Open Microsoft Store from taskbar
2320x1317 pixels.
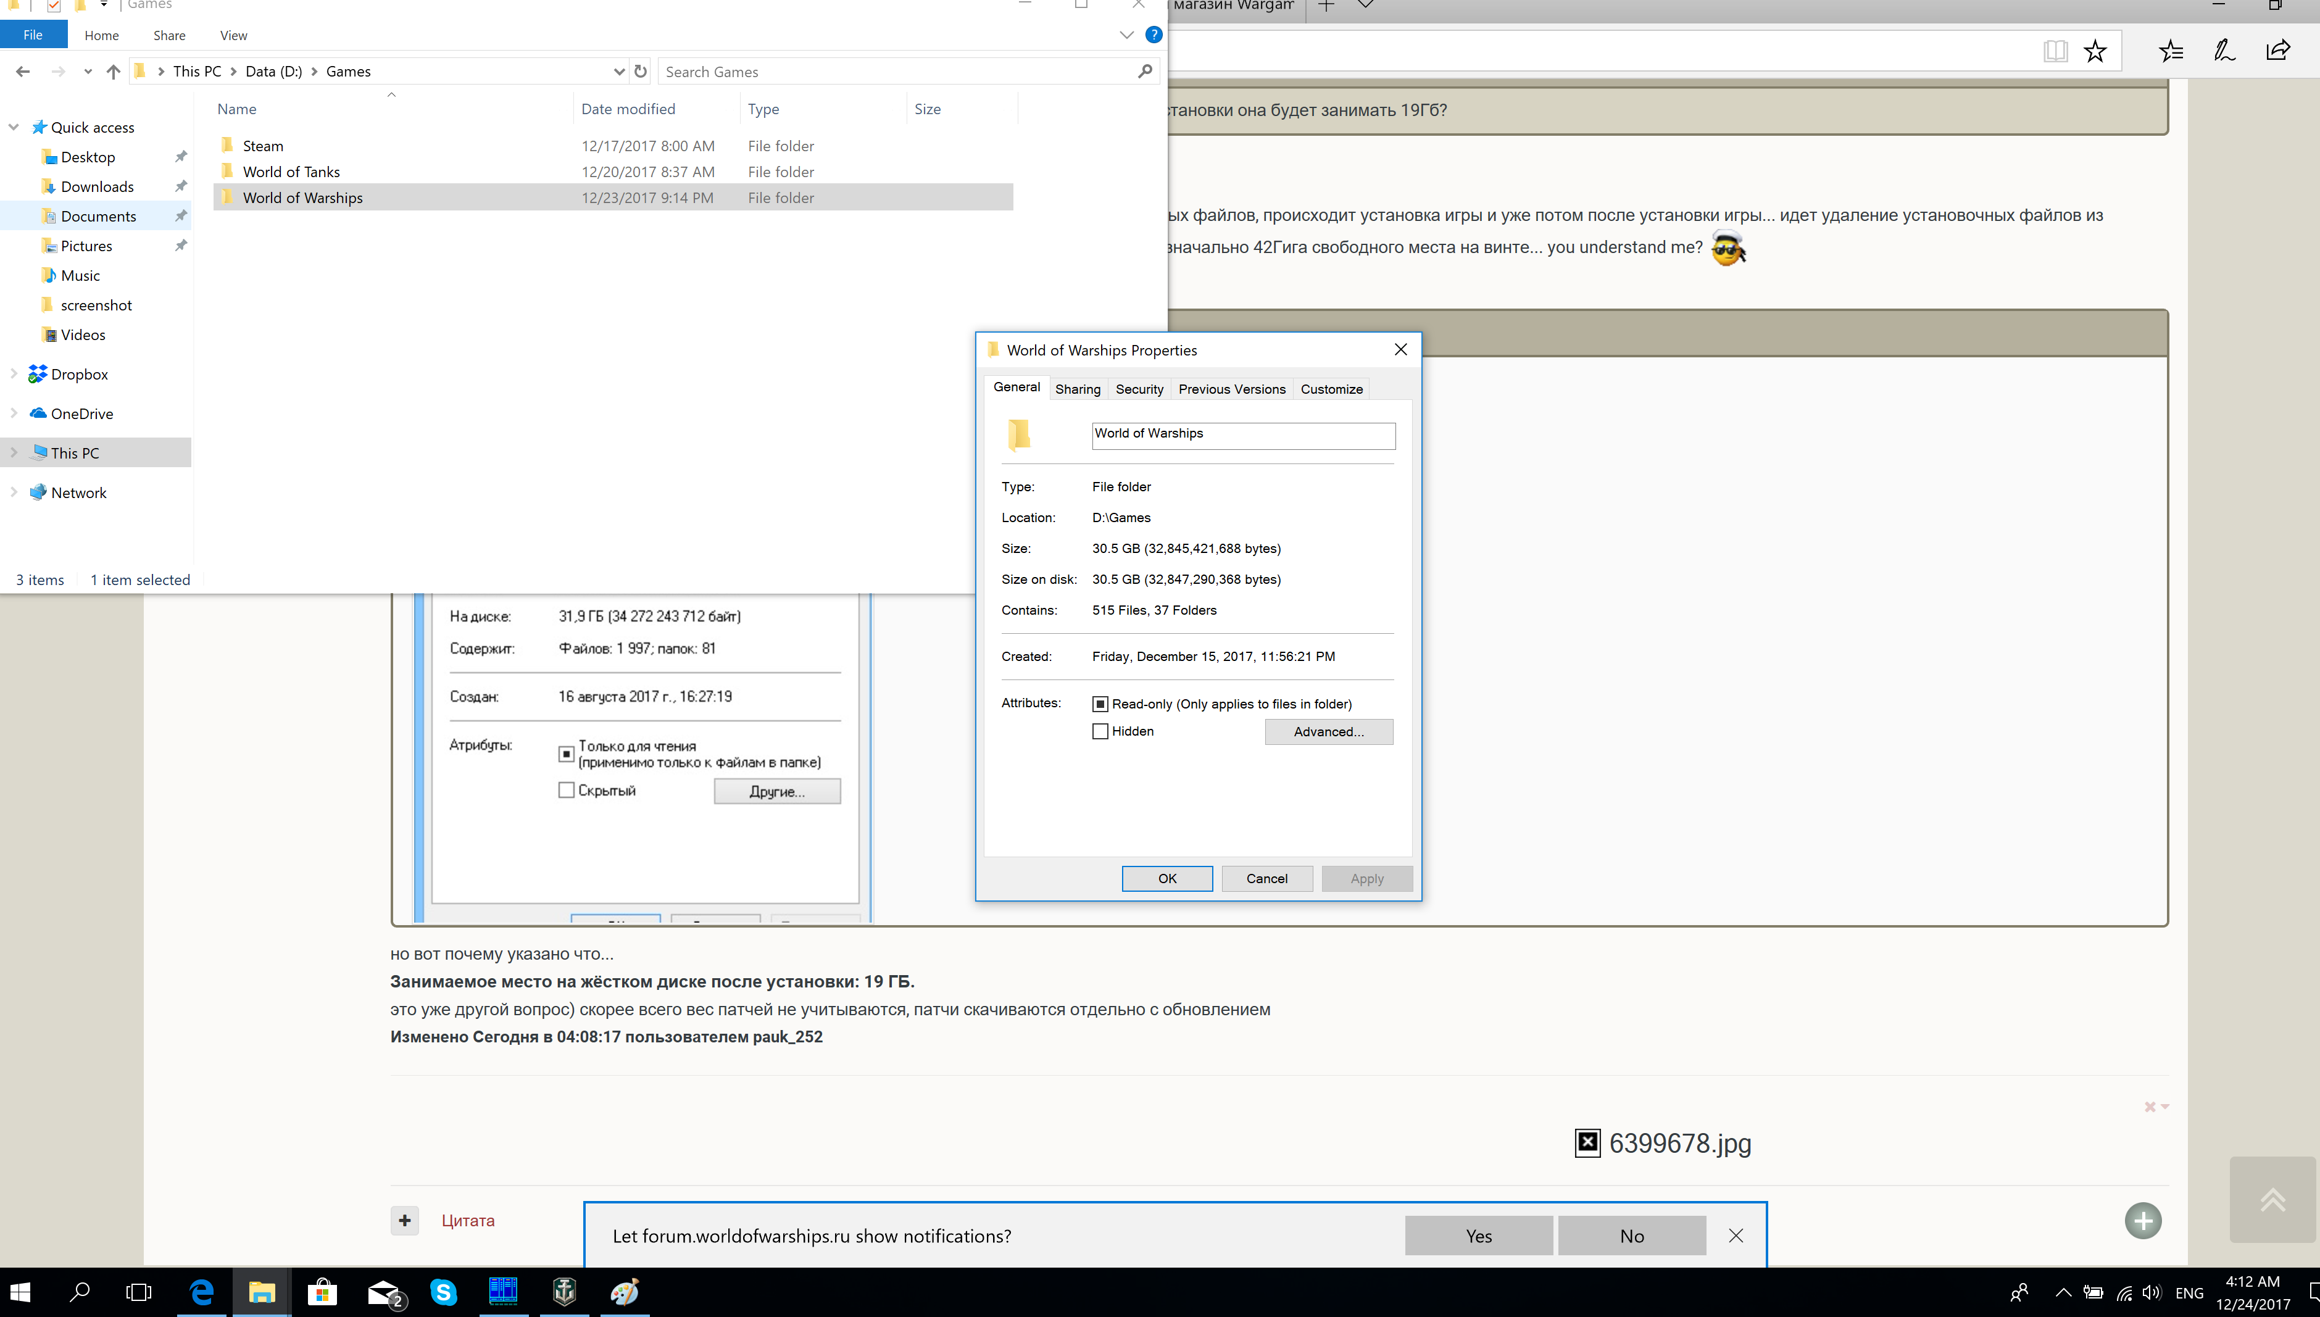tap(322, 1292)
